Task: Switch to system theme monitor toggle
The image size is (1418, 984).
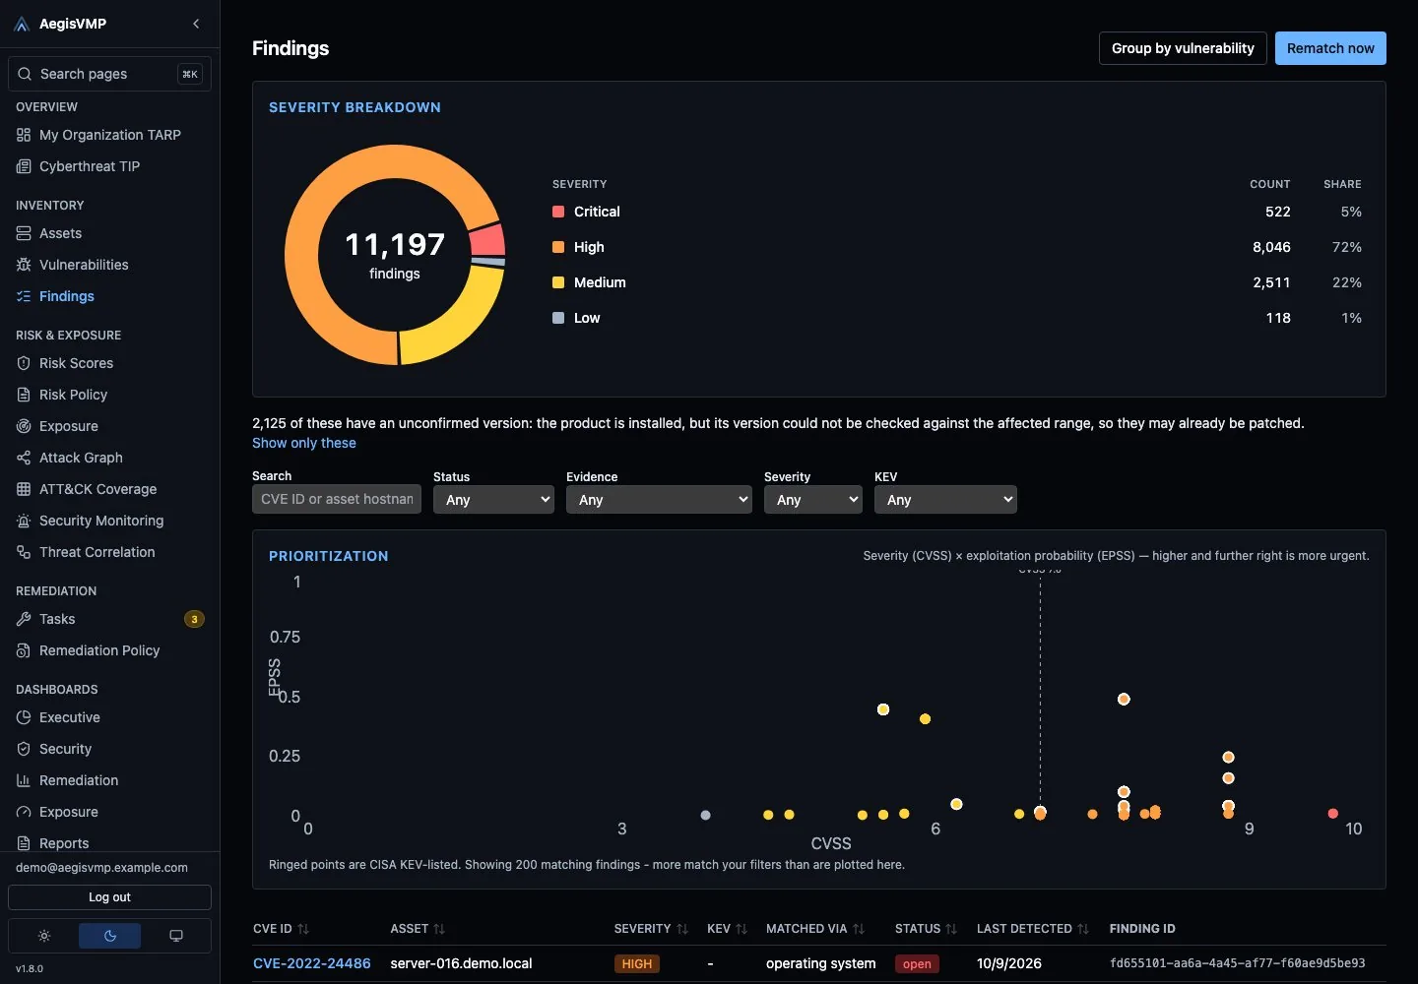Action: point(175,936)
